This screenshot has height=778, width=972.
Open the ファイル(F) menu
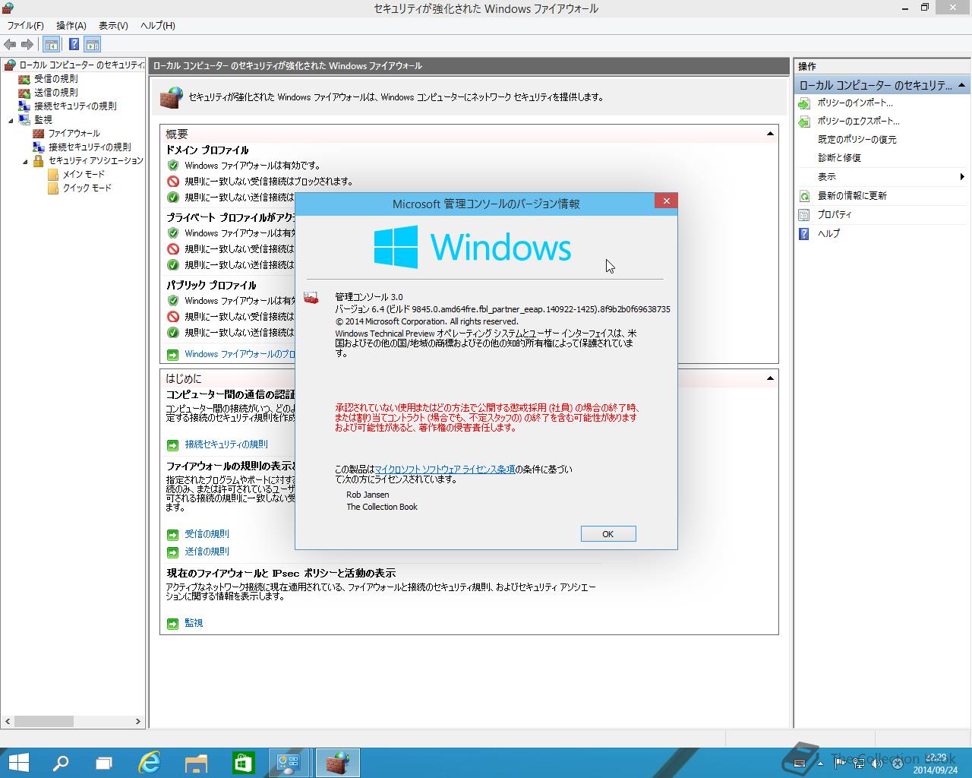click(26, 25)
